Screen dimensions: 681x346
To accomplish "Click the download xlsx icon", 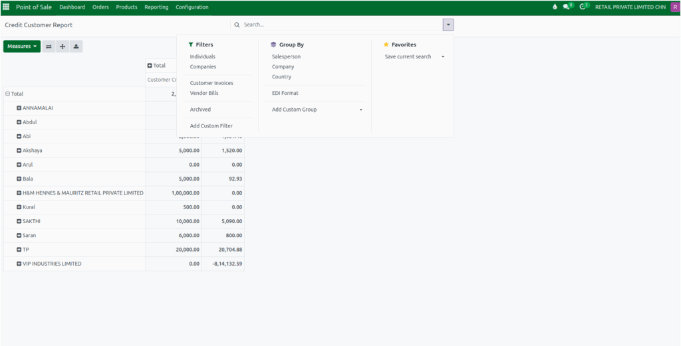I will click(76, 46).
